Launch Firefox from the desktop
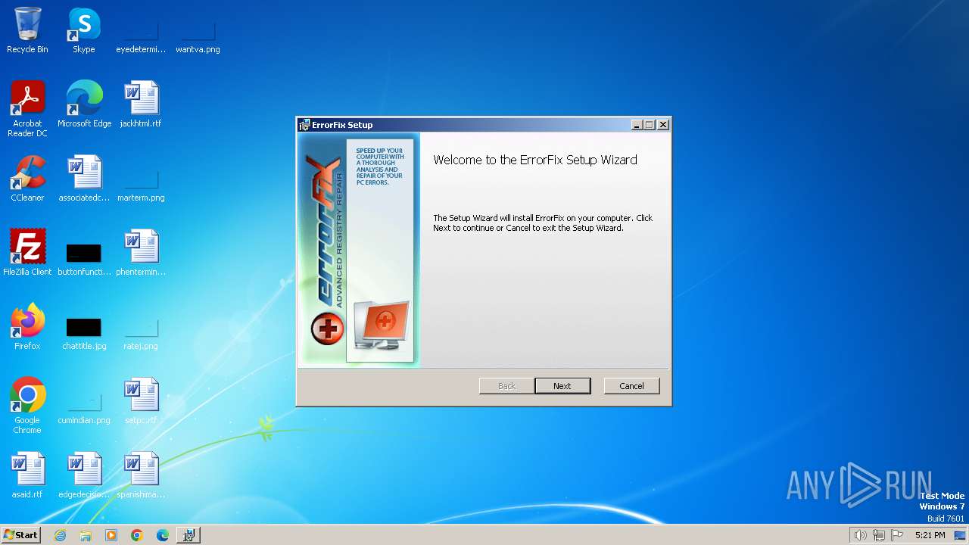The width and height of the screenshot is (969, 545). pyautogui.click(x=27, y=327)
